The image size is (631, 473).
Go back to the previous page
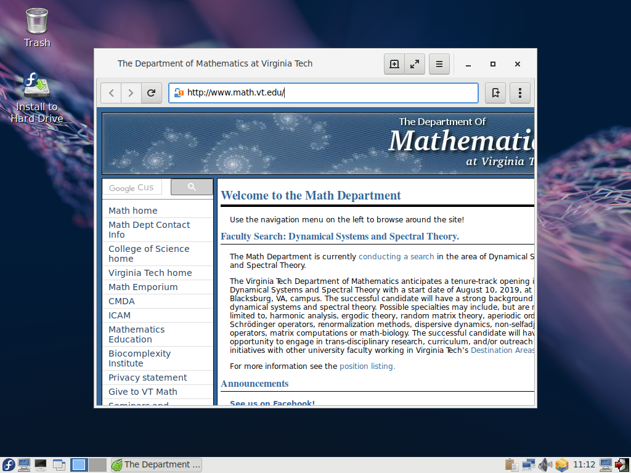click(x=111, y=93)
